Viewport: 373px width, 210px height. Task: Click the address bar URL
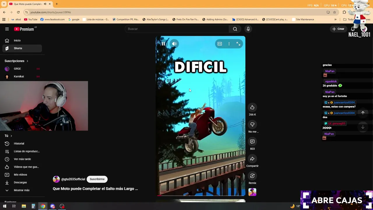coord(50,12)
